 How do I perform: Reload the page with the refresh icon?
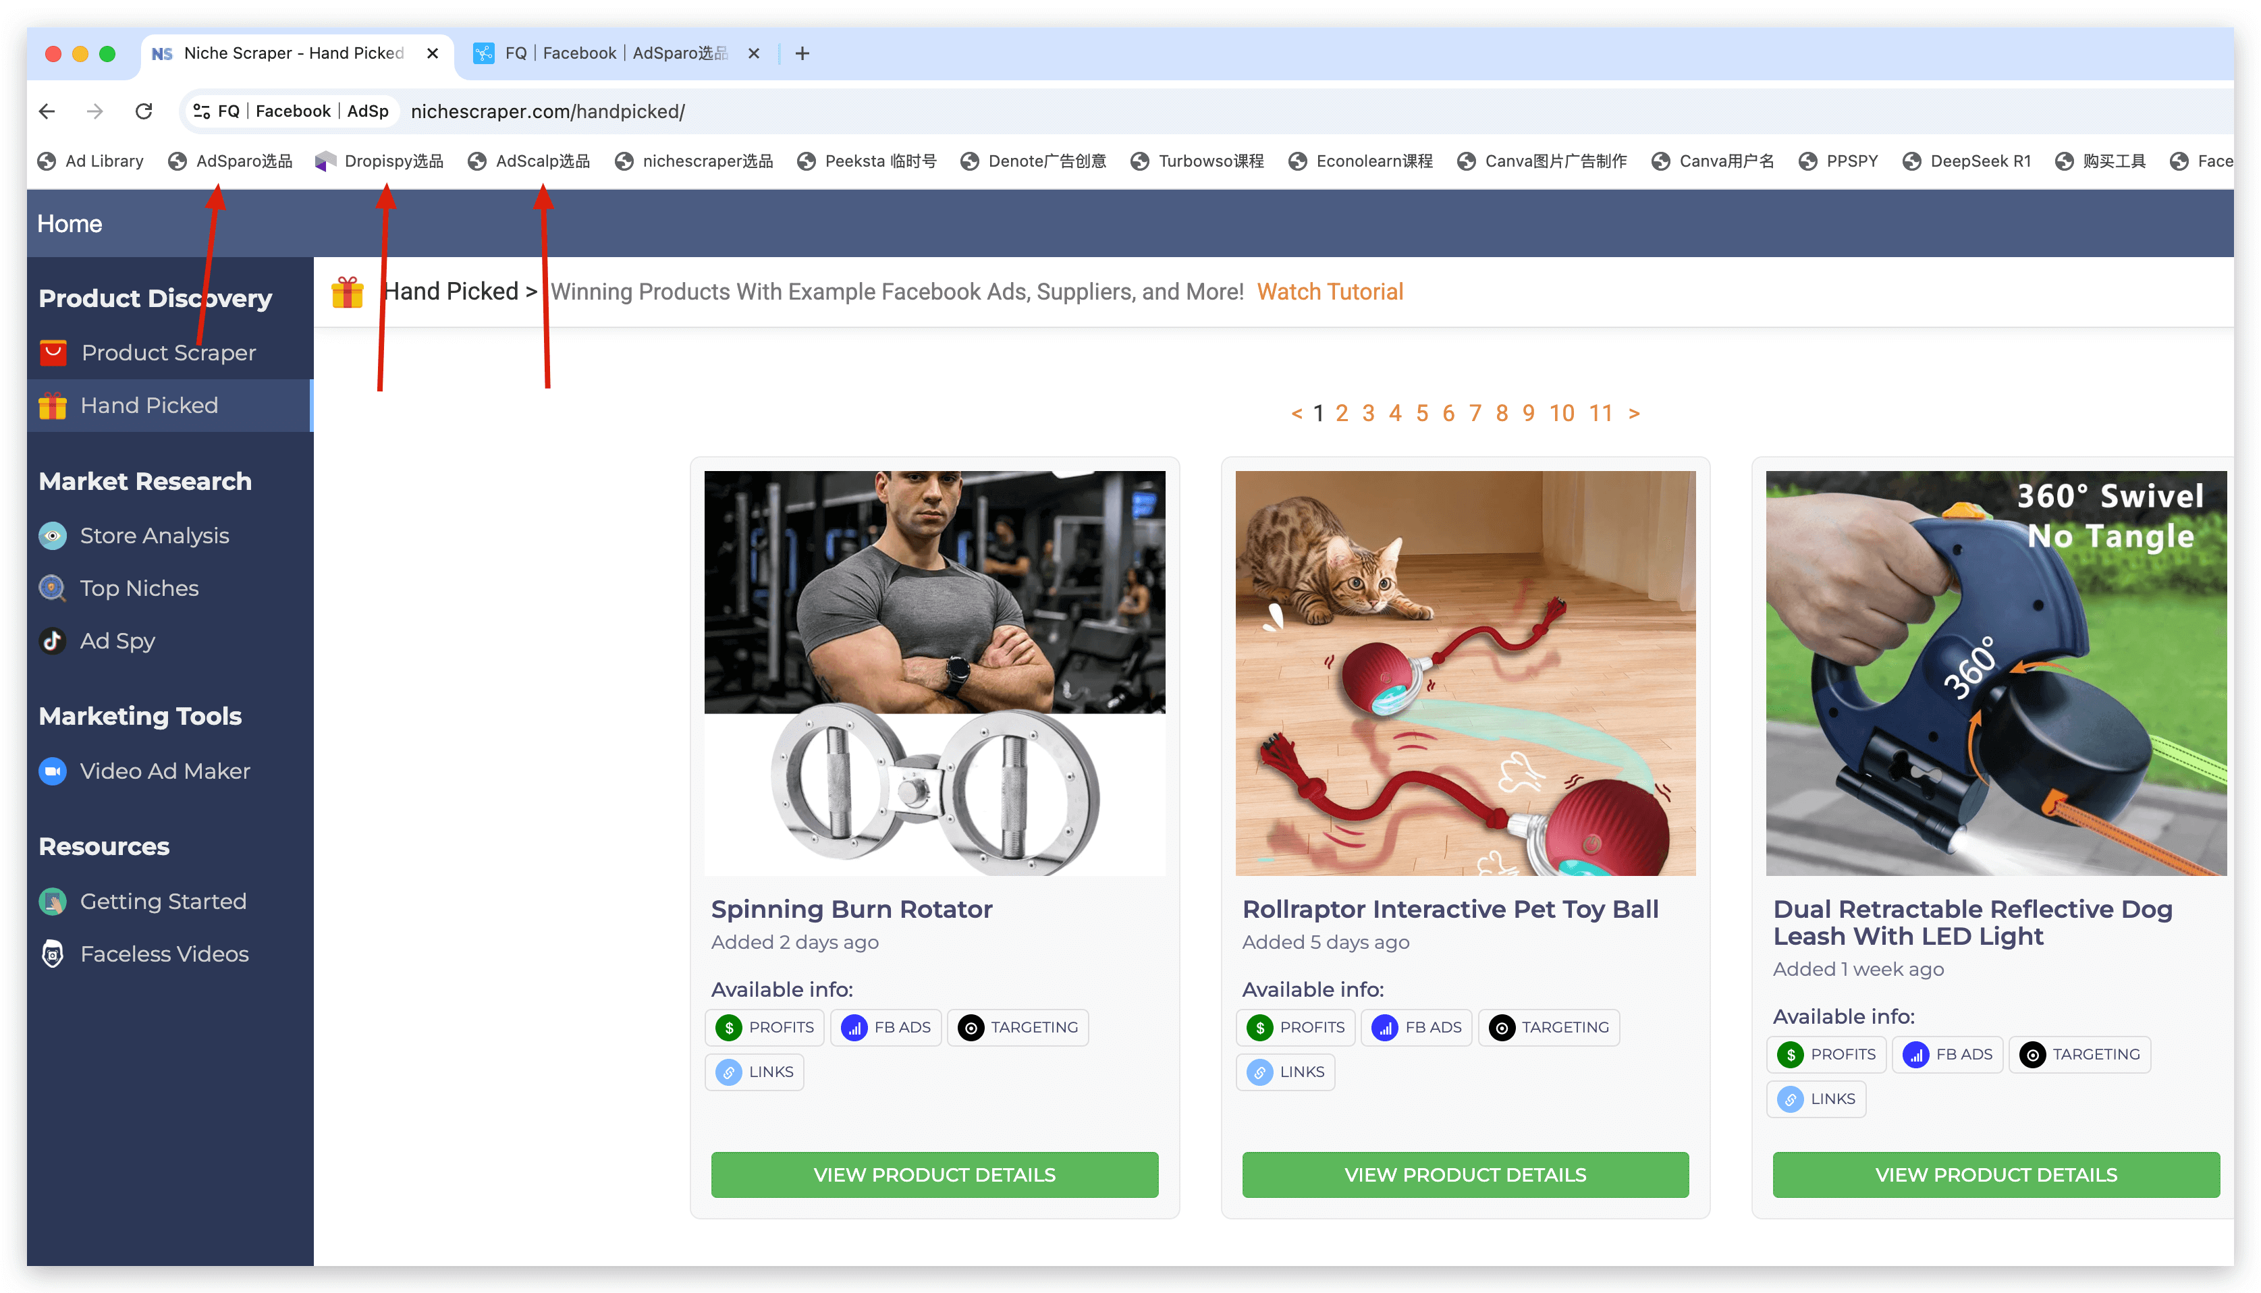pos(144,111)
